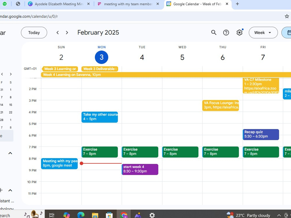This screenshot has width=291, height=218.
Task: Select 22 in mini calendar
Action: click(10, 112)
